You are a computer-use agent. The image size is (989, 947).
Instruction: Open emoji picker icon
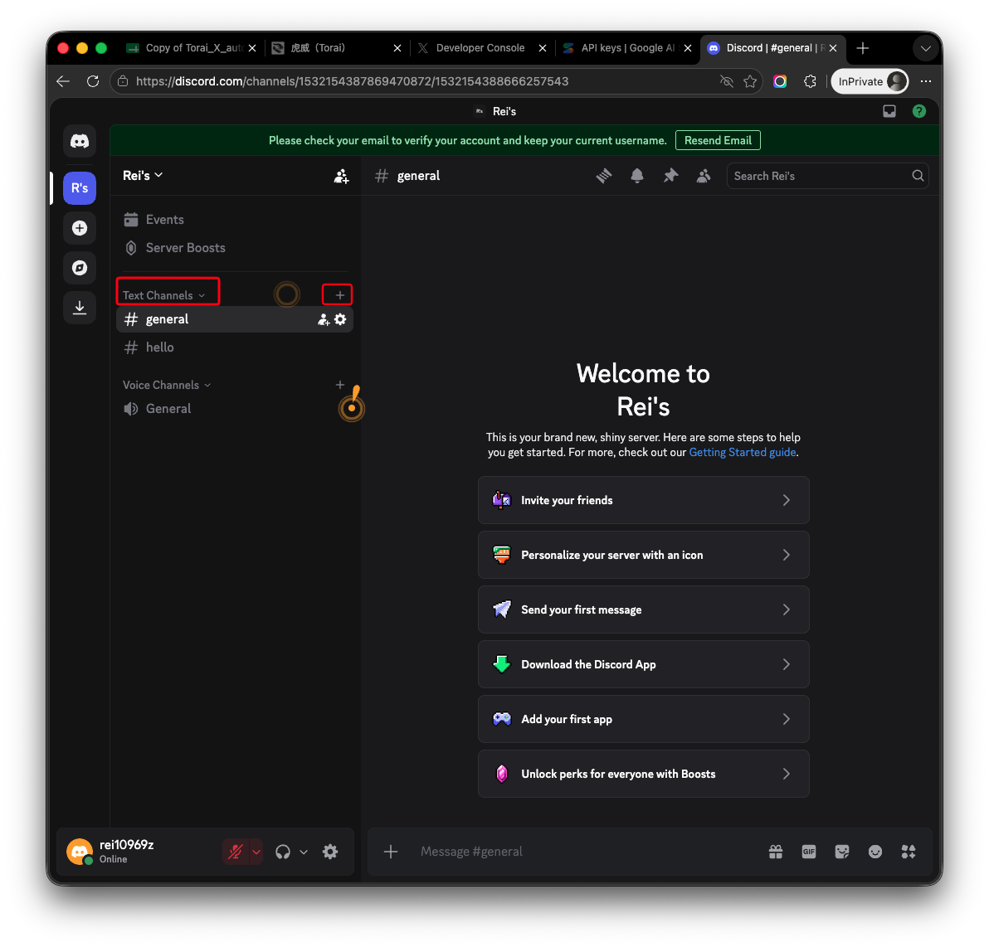pyautogui.click(x=875, y=852)
